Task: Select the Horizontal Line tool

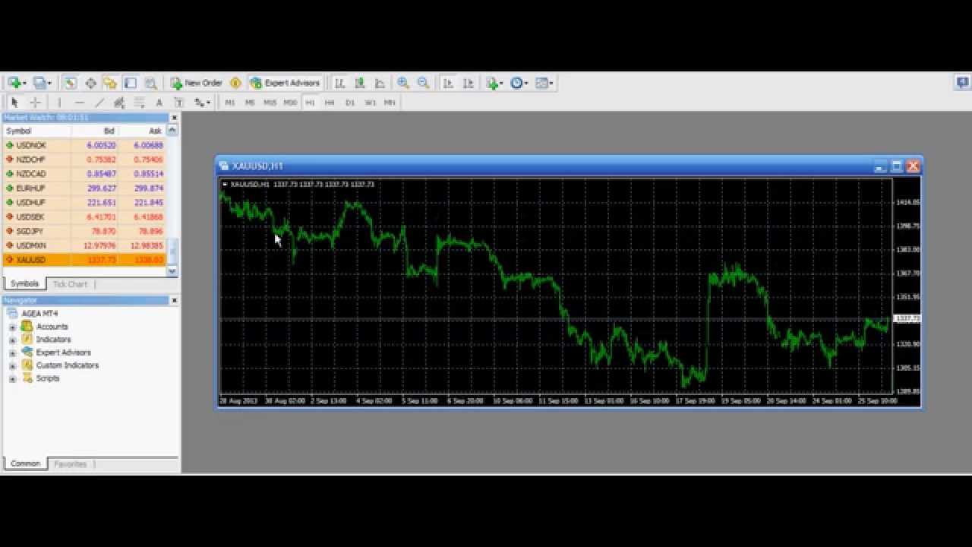Action: (x=80, y=102)
